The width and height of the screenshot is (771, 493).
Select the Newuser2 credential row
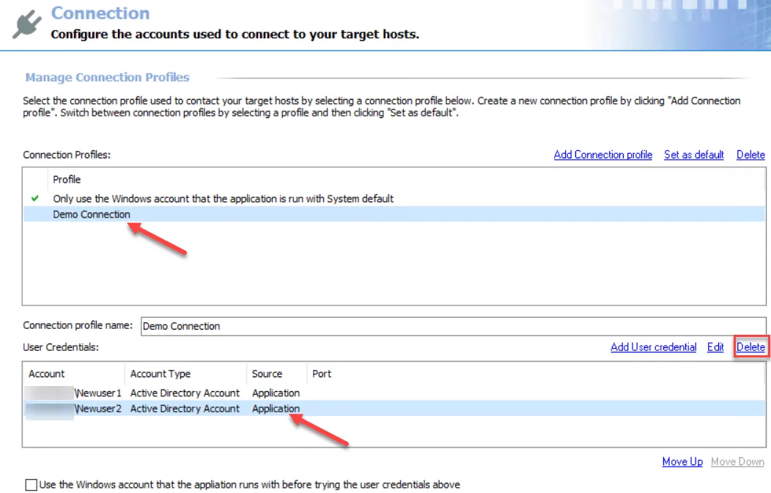(x=394, y=409)
